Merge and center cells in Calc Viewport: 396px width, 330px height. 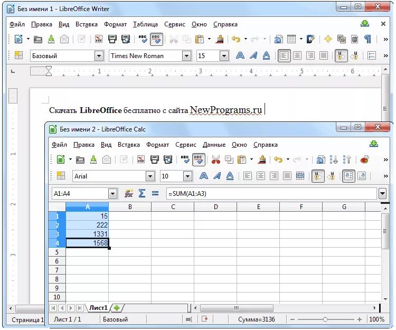coord(300,176)
